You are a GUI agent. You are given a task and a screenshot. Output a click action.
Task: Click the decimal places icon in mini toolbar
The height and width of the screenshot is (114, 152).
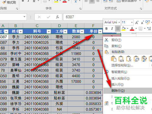(x=149, y=29)
